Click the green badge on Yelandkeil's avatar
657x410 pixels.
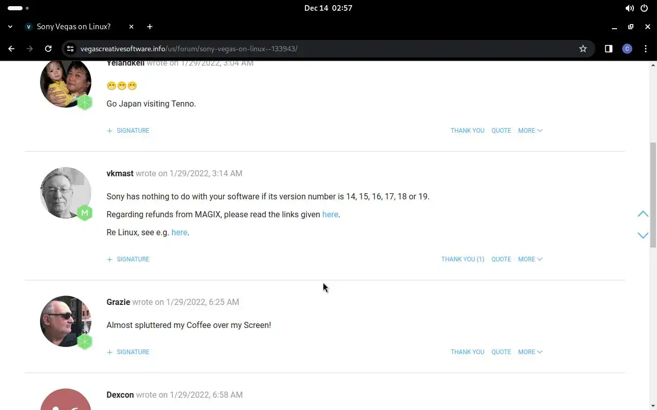coord(85,102)
